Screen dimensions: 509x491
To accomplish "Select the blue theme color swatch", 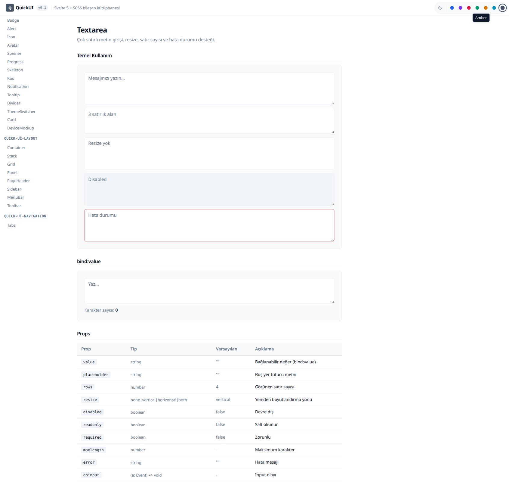I will click(452, 8).
